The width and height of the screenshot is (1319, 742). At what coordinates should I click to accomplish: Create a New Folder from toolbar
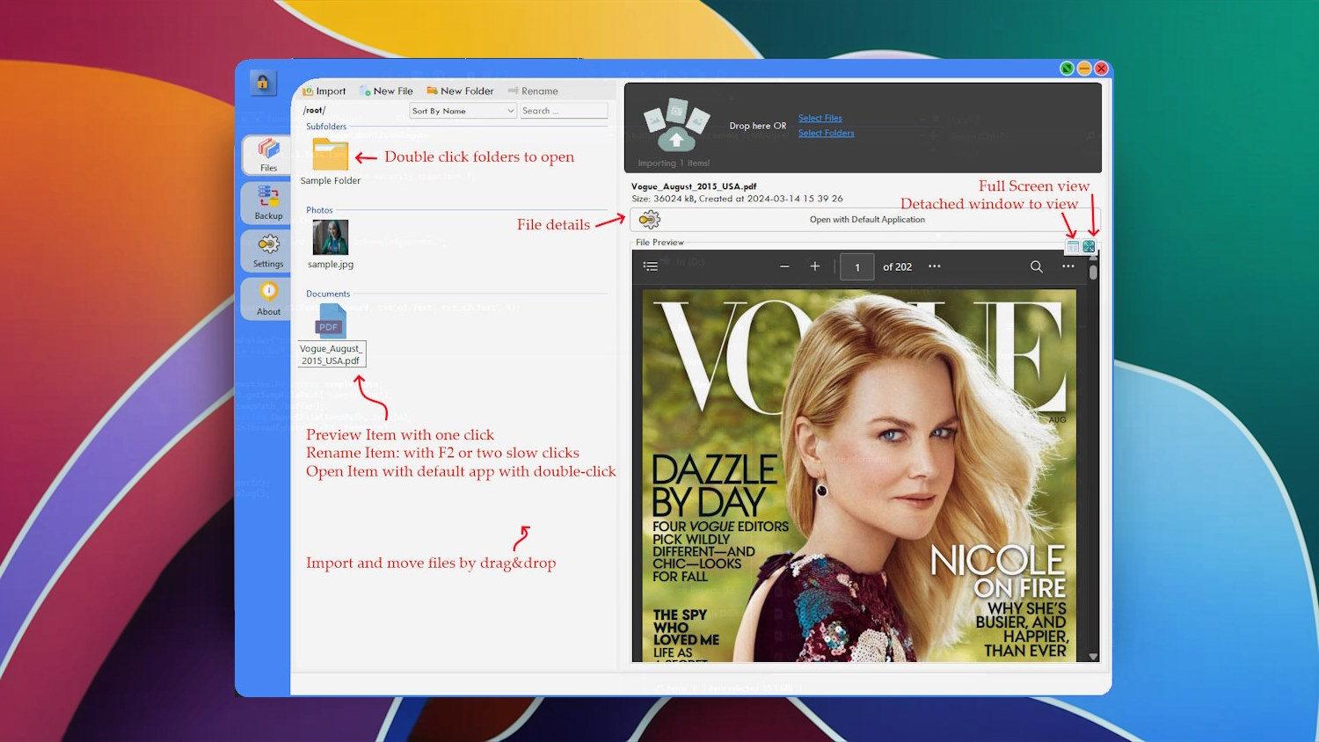[x=460, y=91]
